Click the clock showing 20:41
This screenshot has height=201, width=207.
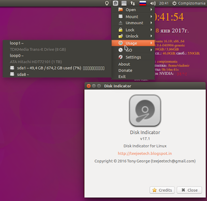click(x=164, y=3)
